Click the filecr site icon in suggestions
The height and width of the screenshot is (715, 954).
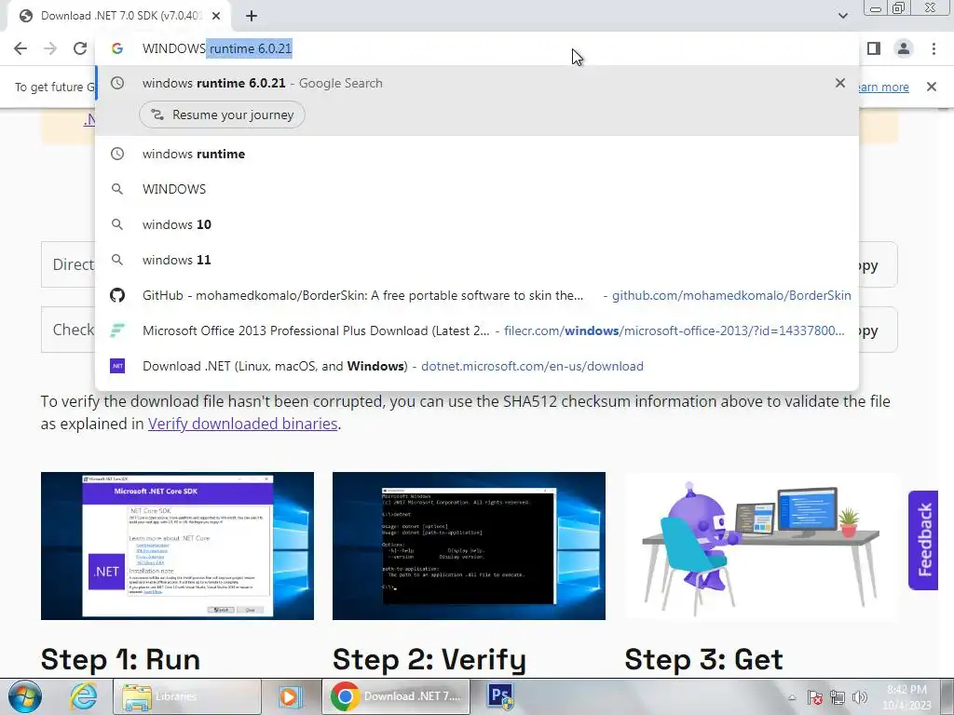(117, 331)
